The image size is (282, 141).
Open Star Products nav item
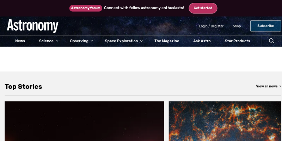point(237,41)
